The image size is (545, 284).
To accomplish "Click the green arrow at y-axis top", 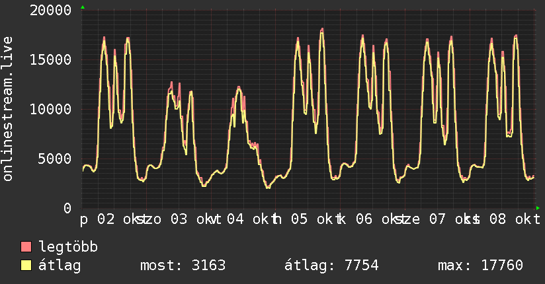I will (83, 7).
